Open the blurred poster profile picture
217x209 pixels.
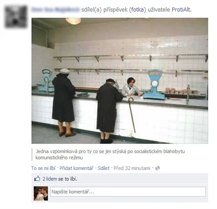pyautogui.click(x=16, y=17)
